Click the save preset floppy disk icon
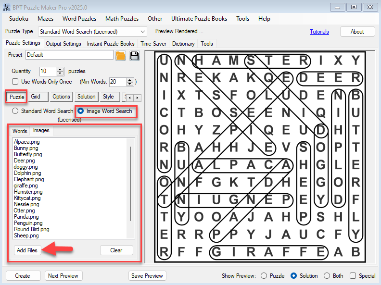This screenshot has width=381, height=285. [134, 55]
